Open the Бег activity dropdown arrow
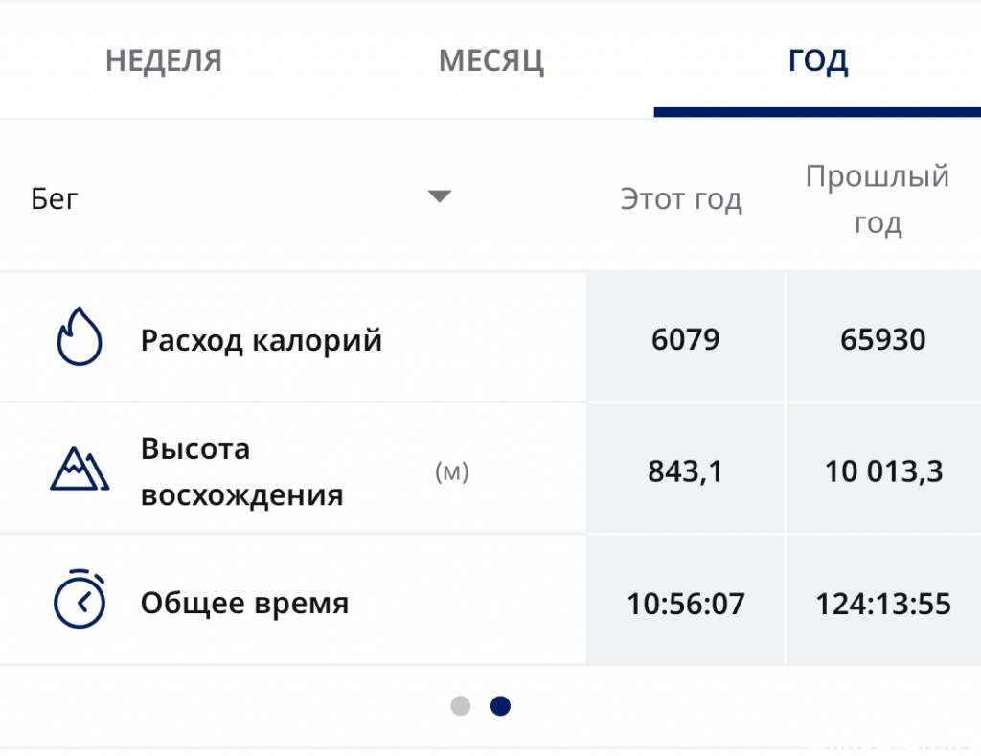 click(439, 196)
